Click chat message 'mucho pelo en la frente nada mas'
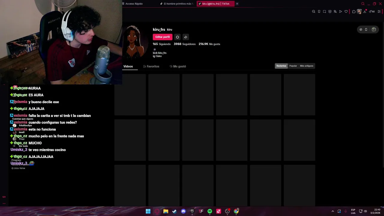384x216 pixels. point(56,136)
